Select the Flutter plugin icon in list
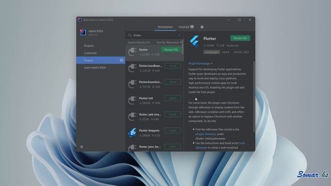Screen dimensions: 331x186 tap(132, 52)
